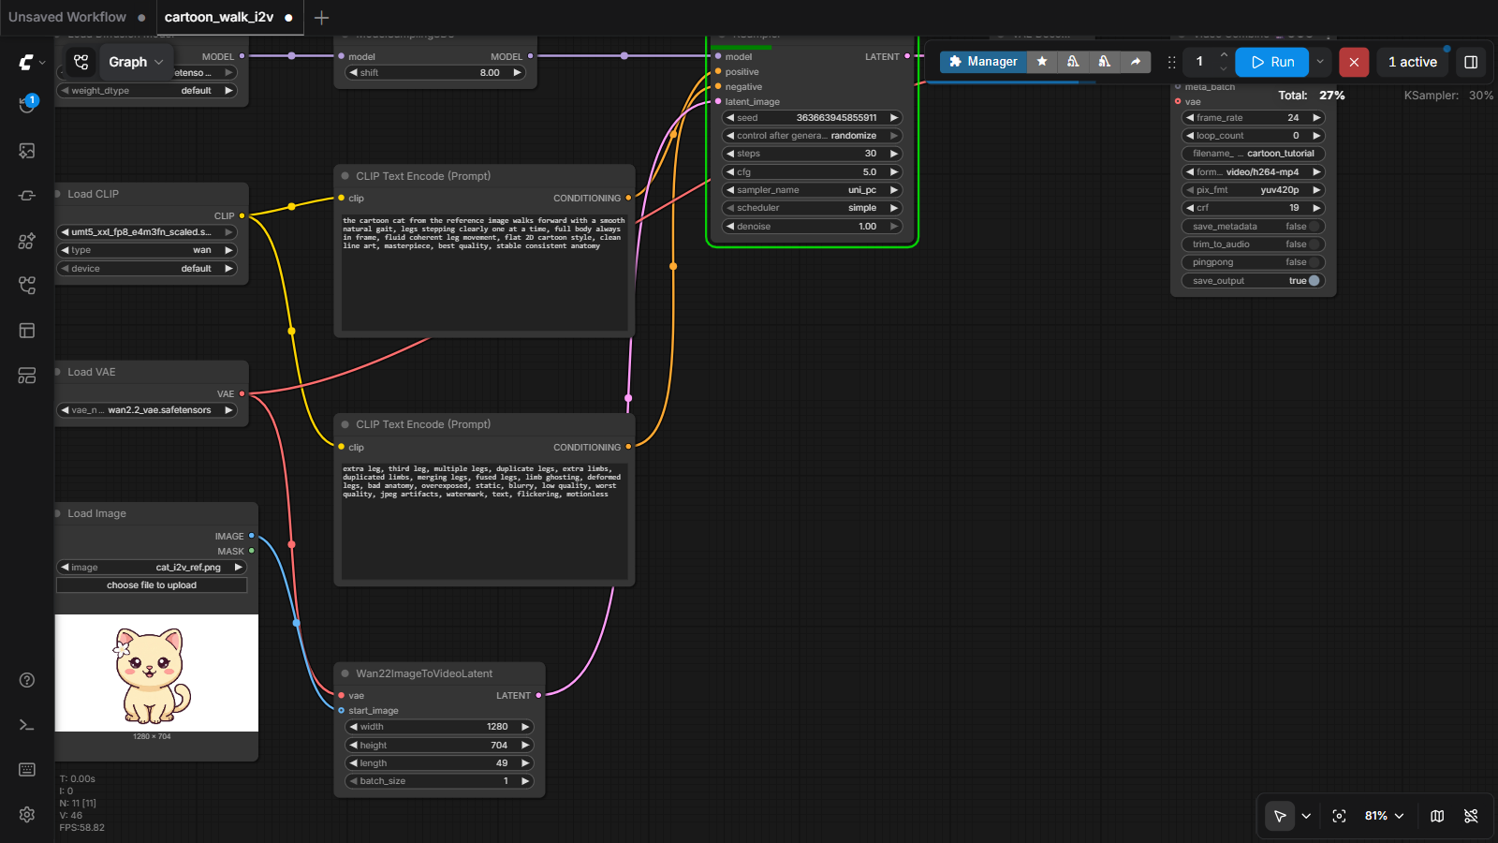Open the format video/h264-mp4 combo
This screenshot has height=843, width=1498.
tap(1253, 172)
